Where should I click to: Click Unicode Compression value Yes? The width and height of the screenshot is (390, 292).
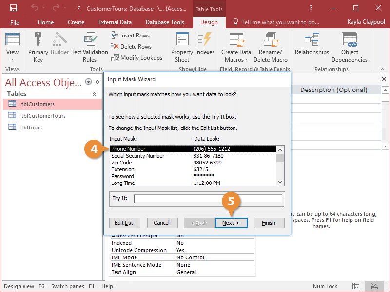[214, 250]
